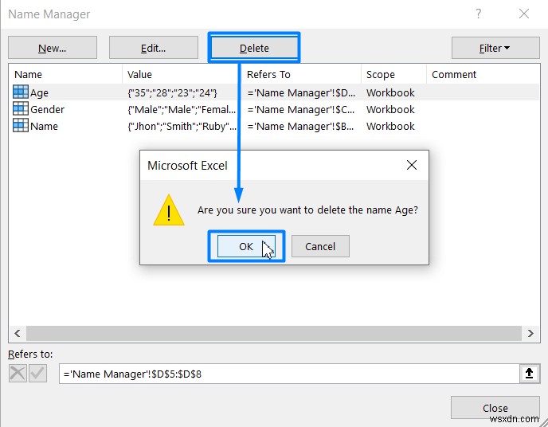Click the cancel X icon beside Refers to

[x=18, y=374]
